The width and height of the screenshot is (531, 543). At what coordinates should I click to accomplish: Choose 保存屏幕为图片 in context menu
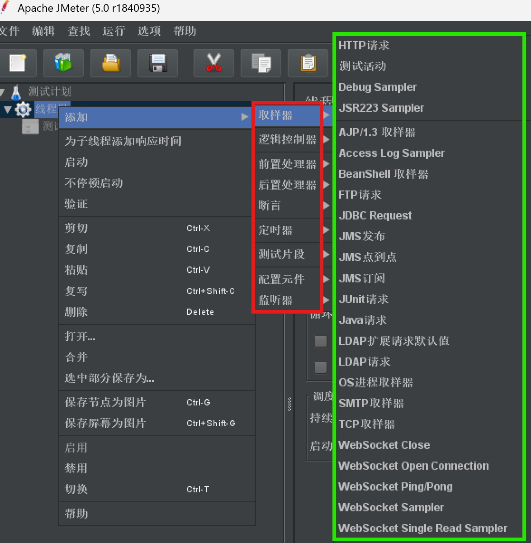click(156, 423)
